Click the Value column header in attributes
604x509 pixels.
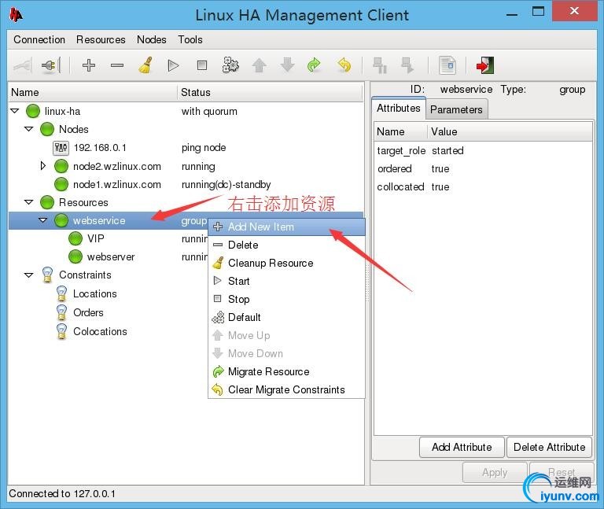click(510, 132)
